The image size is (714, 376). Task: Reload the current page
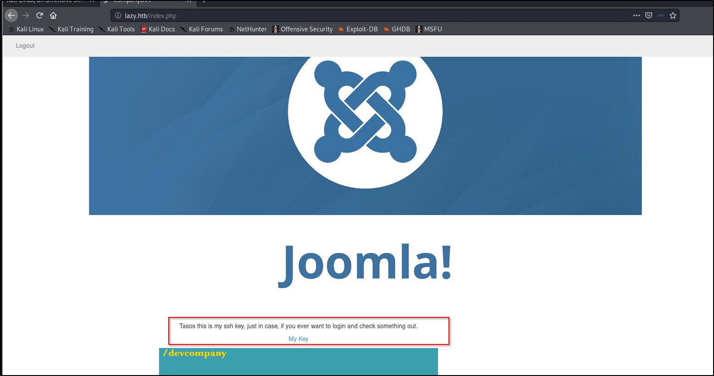click(39, 16)
